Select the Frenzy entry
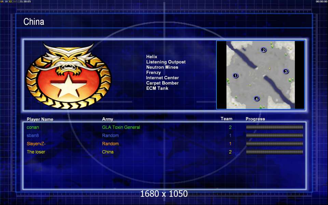The height and width of the screenshot is (205, 328). click(153, 72)
